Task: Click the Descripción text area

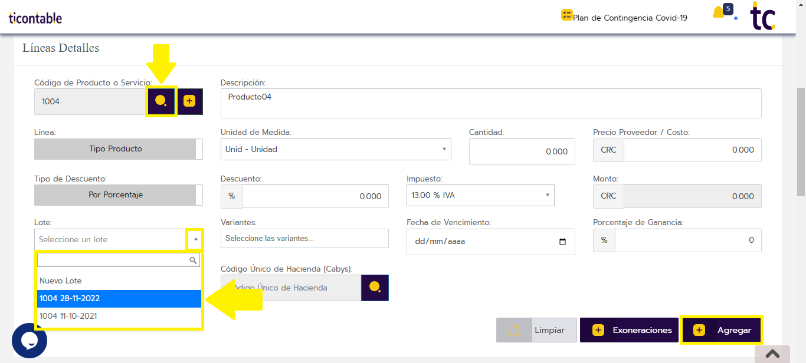Action: coord(491,103)
